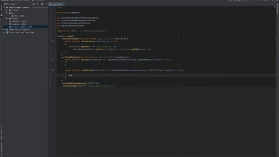The image size is (279, 157).
Task: Click the setCrawlObserver code line
Action: click(x=95, y=57)
